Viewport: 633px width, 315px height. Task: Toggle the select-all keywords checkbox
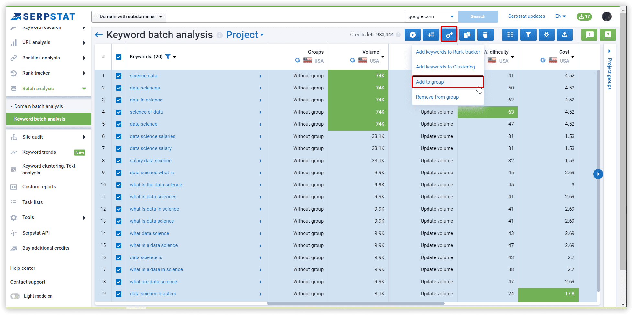[x=119, y=57]
